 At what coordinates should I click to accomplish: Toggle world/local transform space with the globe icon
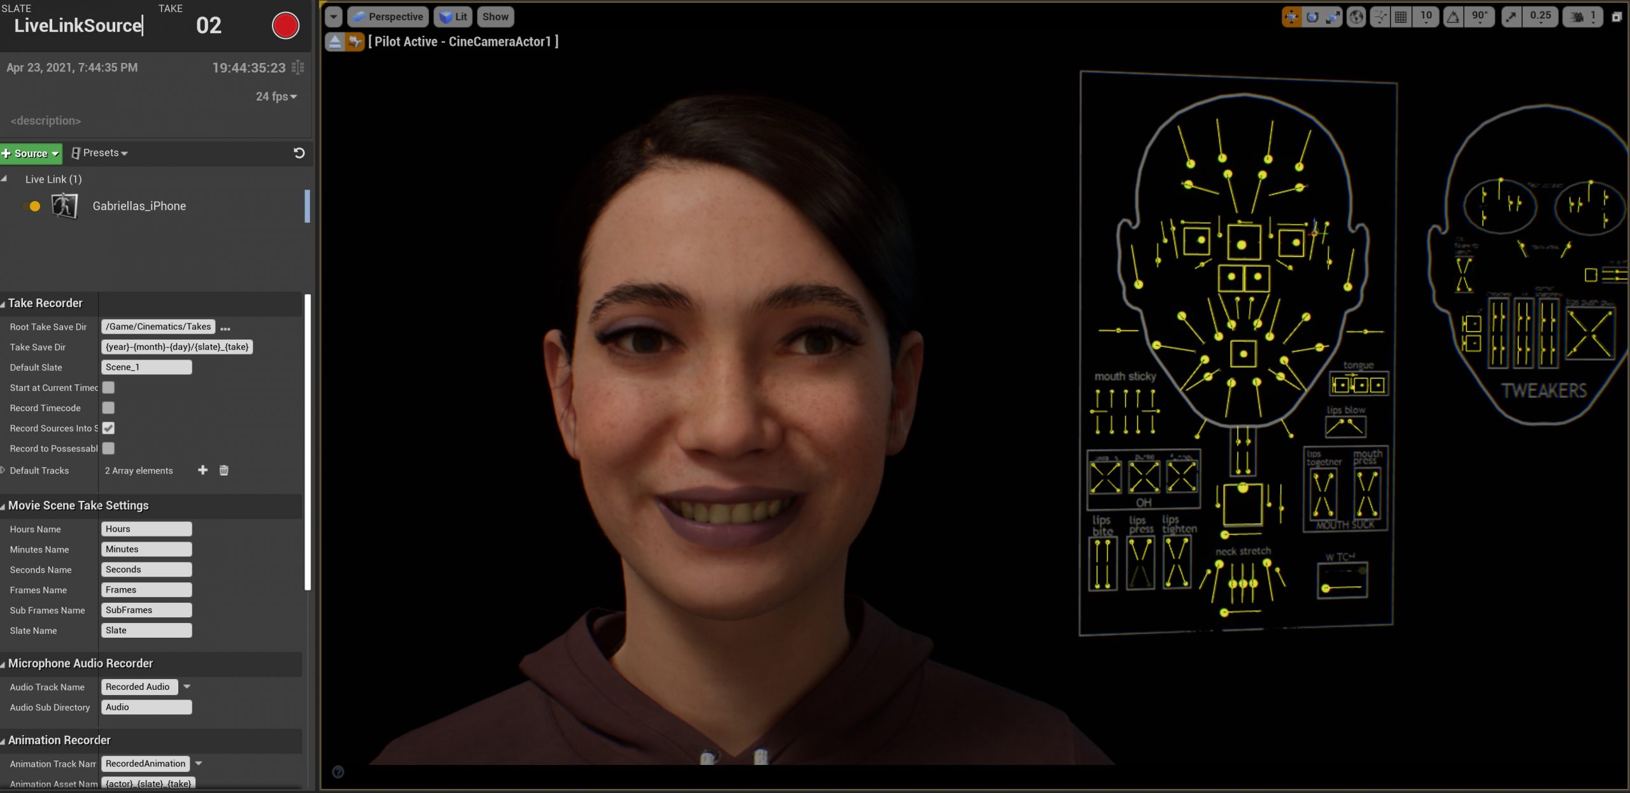point(1356,16)
